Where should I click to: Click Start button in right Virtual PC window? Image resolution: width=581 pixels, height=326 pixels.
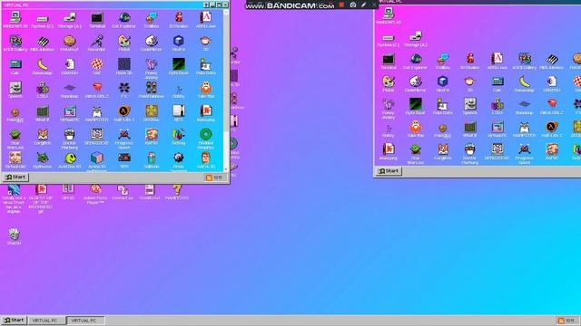click(x=389, y=171)
